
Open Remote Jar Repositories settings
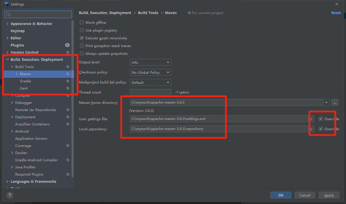(x=36, y=110)
